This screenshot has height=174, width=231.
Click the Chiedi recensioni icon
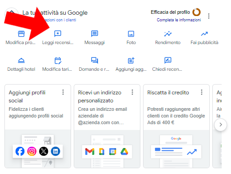click(168, 61)
